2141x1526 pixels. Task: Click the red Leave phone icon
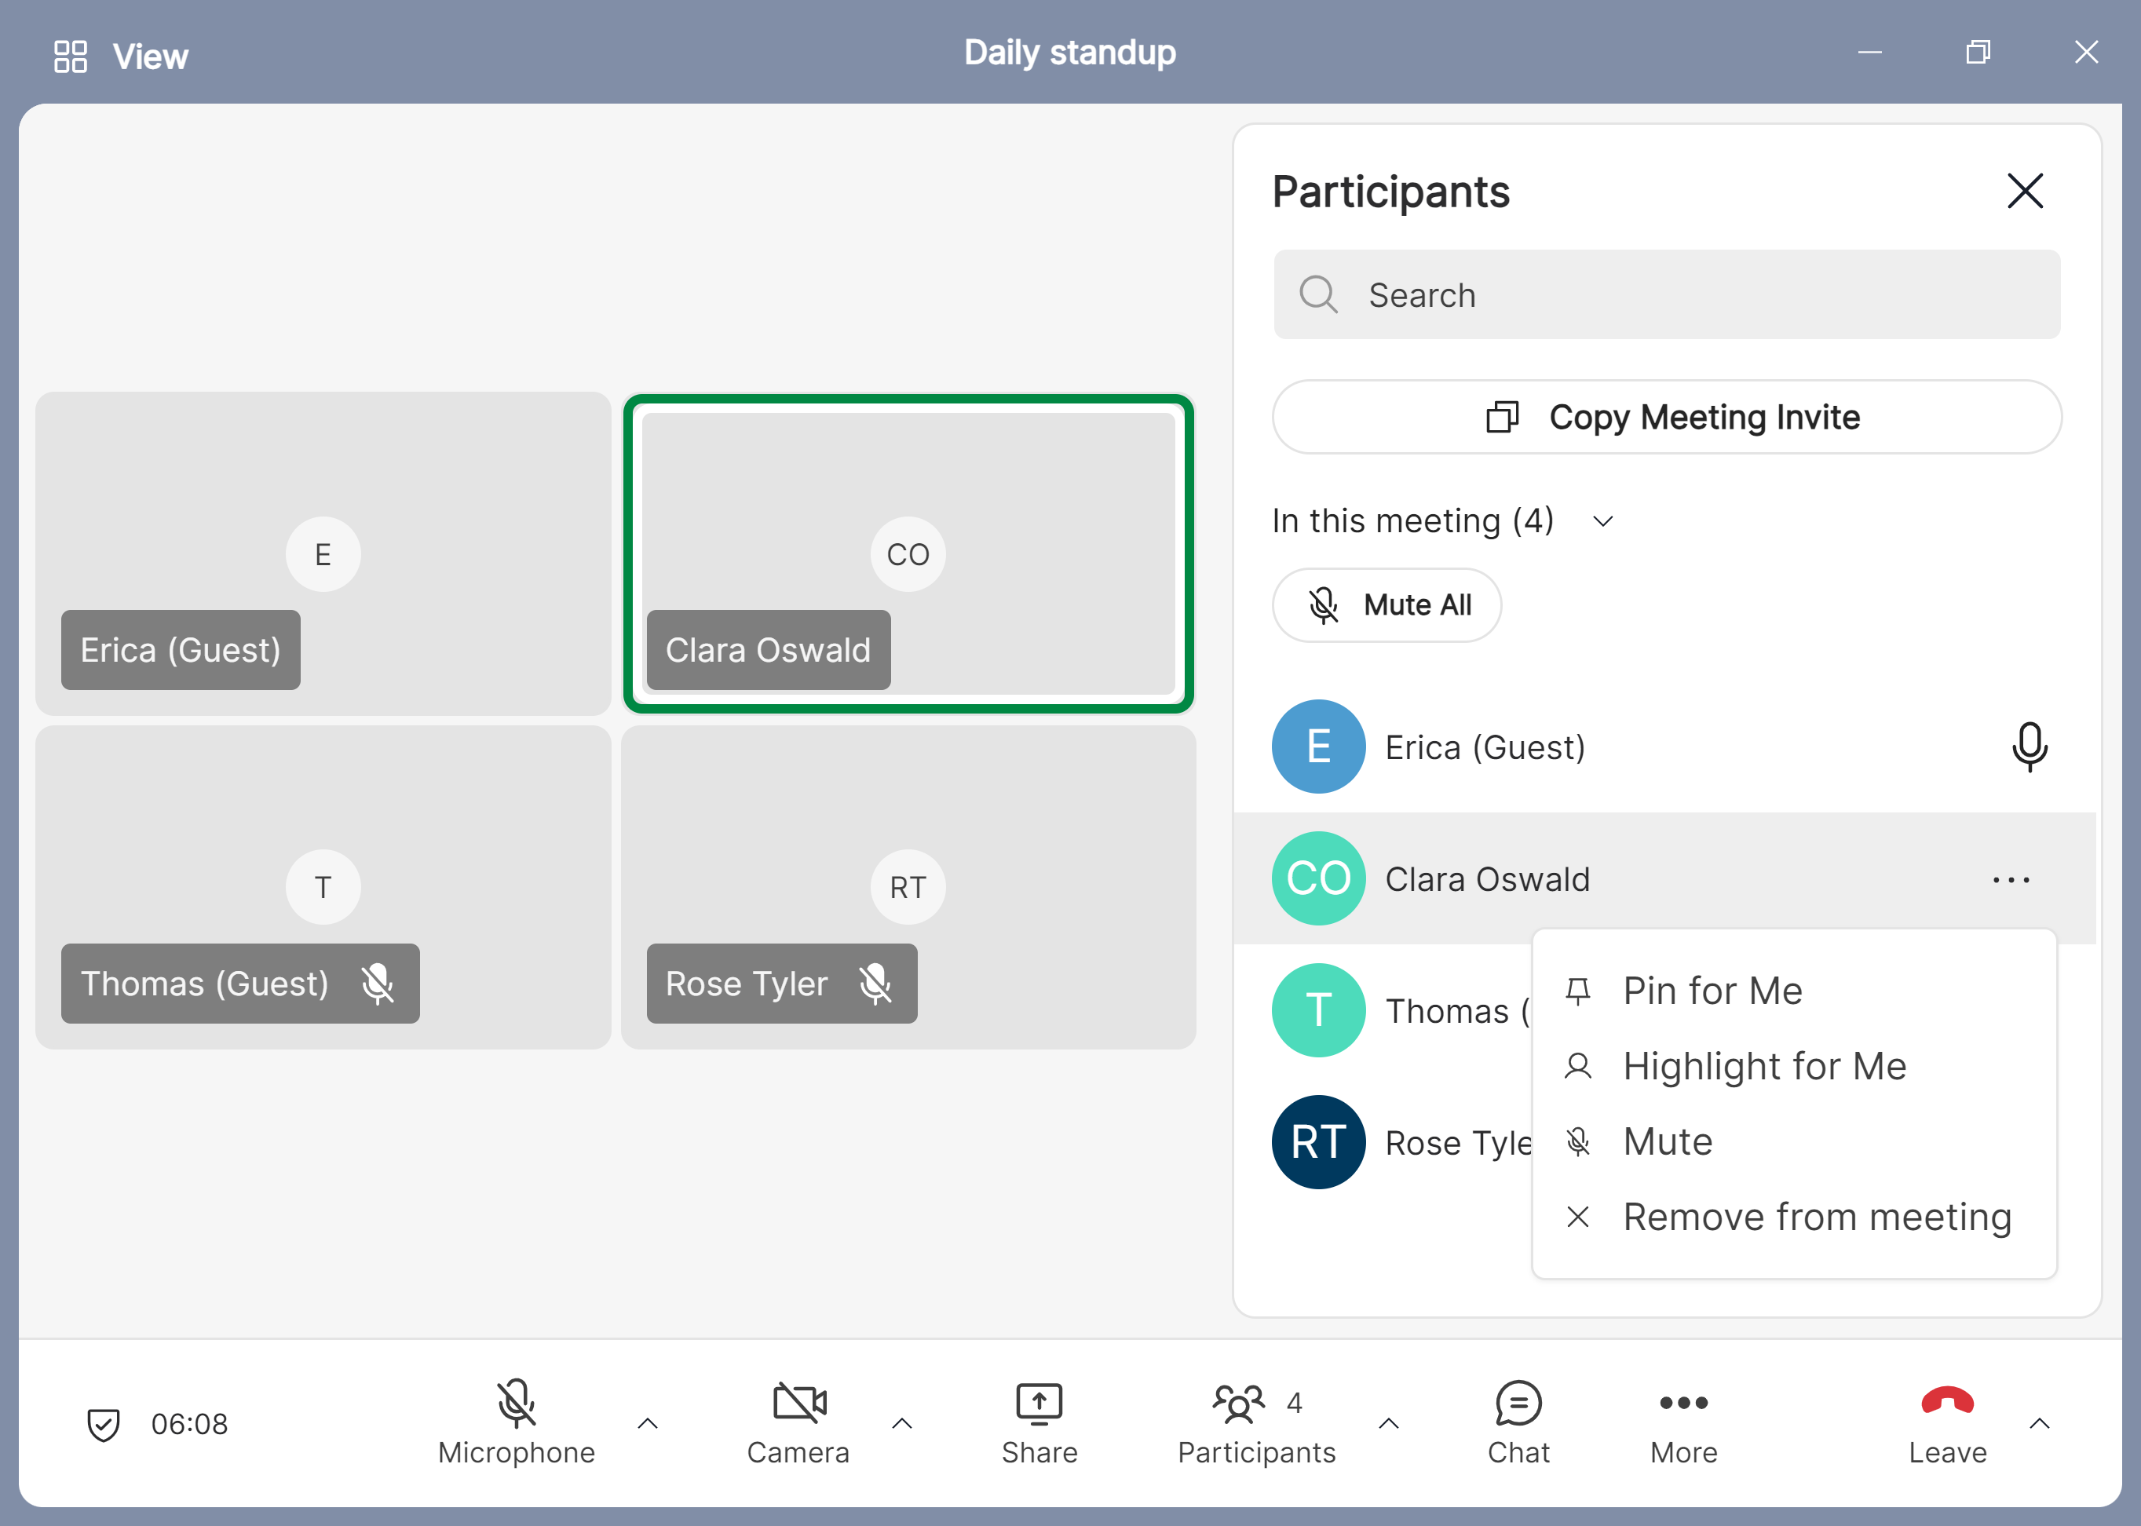1946,1402
